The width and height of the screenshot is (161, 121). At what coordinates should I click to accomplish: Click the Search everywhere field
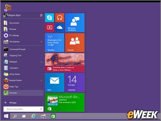(23, 109)
